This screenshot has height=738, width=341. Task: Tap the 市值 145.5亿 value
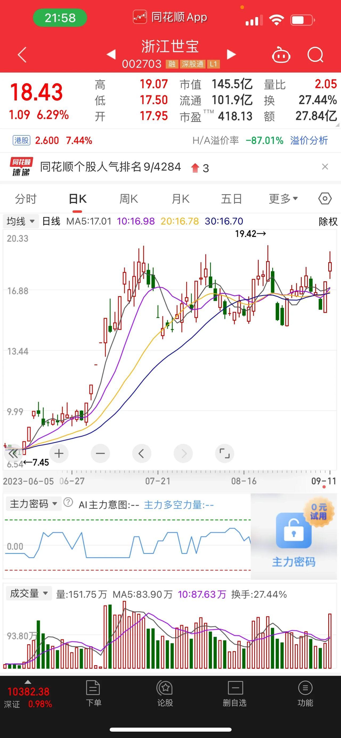[x=232, y=84]
